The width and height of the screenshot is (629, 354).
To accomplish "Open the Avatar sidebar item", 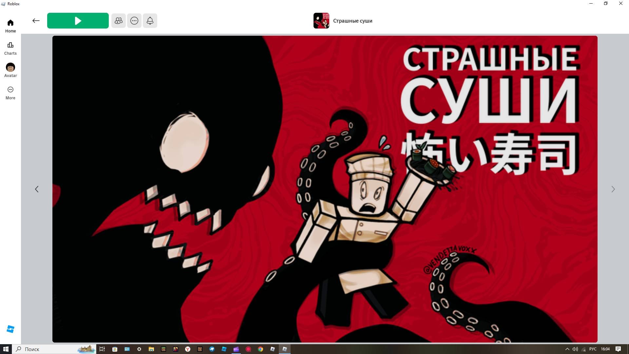I will (10, 70).
